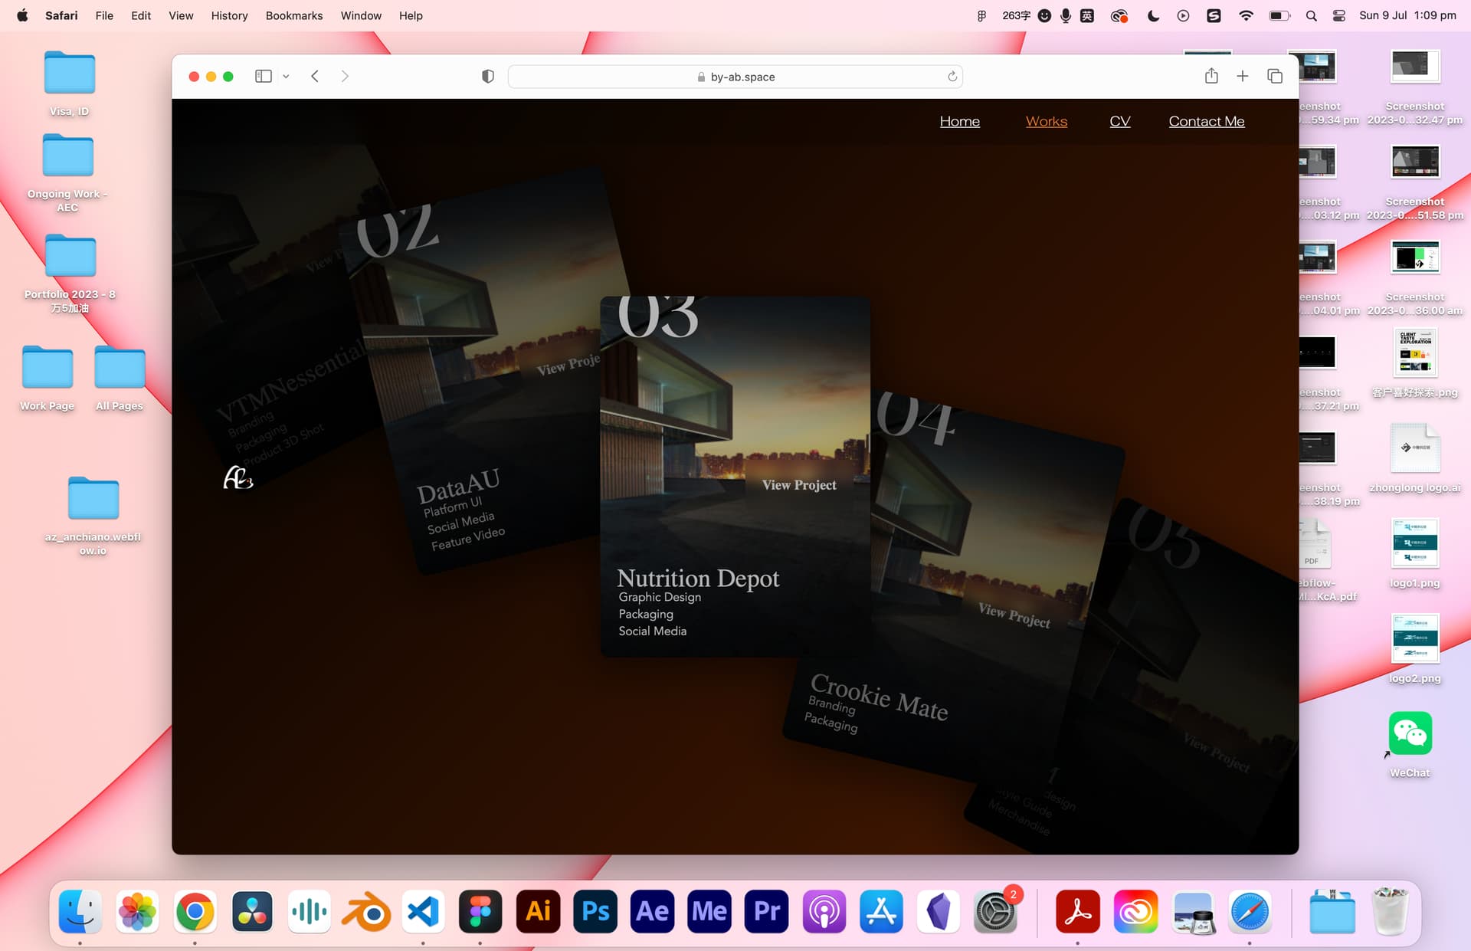Open Figma from the dock

click(x=480, y=911)
